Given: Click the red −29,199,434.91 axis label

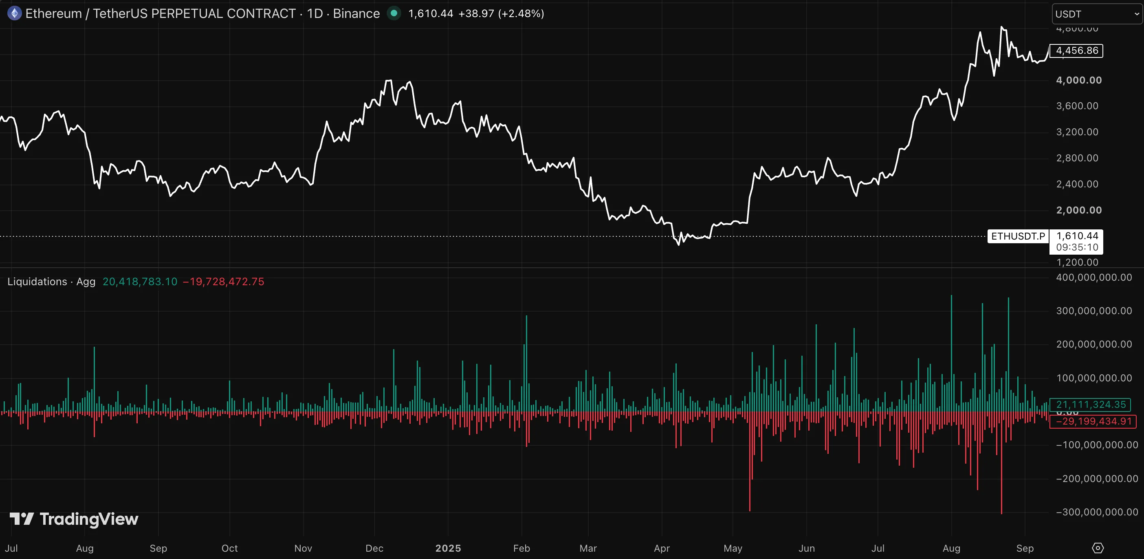Looking at the screenshot, I should click(1093, 421).
